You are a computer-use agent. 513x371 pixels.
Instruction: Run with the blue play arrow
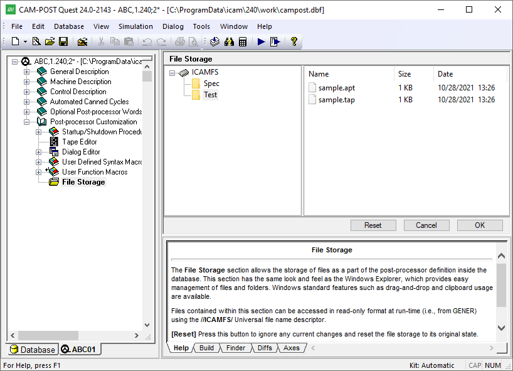click(261, 41)
